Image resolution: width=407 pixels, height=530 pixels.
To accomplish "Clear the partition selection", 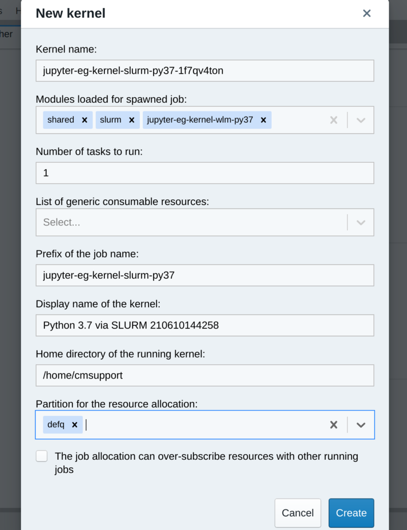I will 333,425.
